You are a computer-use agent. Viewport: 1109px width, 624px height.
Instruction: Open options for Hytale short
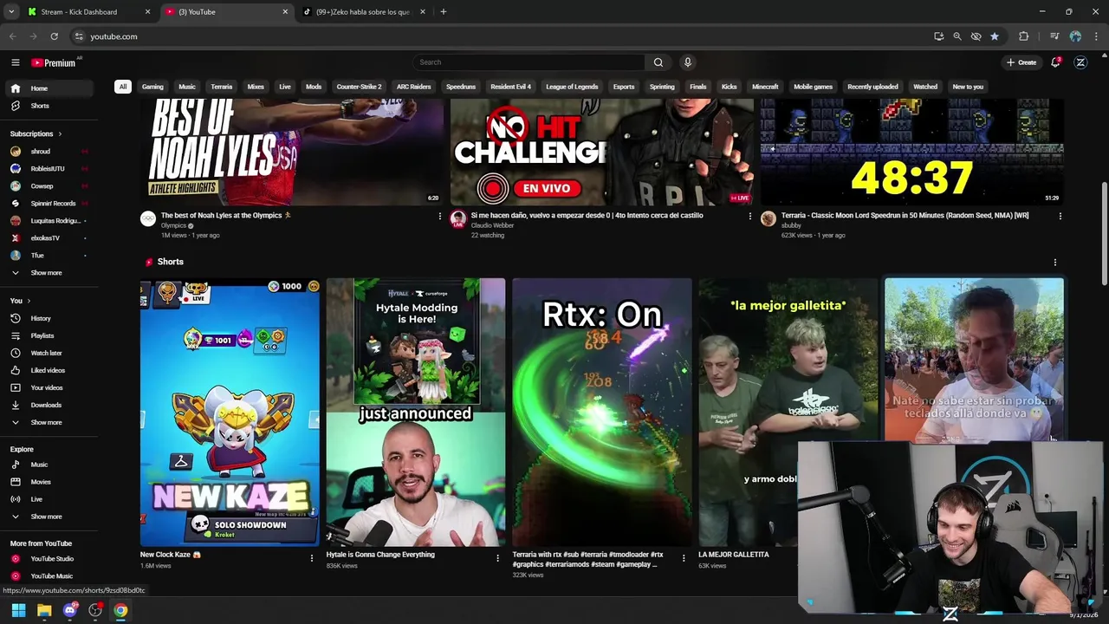click(497, 558)
